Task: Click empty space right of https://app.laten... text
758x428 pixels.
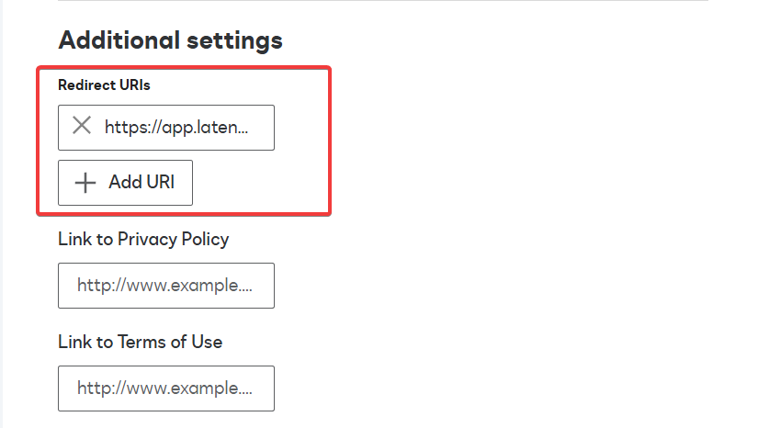Action: pyautogui.click(x=261, y=128)
